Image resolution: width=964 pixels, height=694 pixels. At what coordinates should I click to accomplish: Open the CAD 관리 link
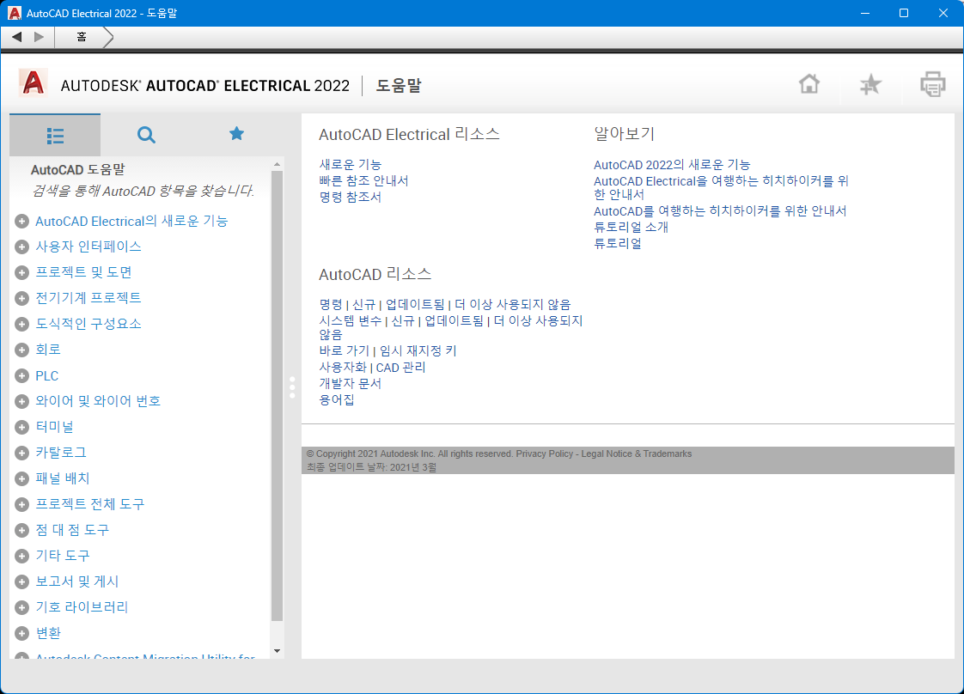point(401,367)
